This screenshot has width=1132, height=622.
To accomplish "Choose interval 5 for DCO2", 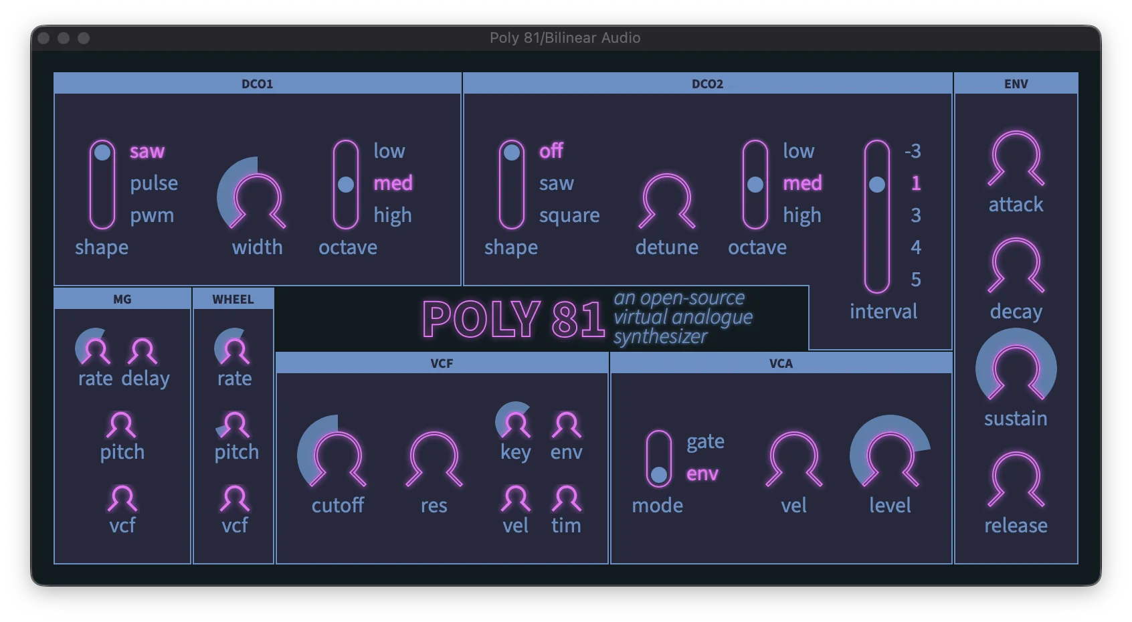I will [916, 280].
